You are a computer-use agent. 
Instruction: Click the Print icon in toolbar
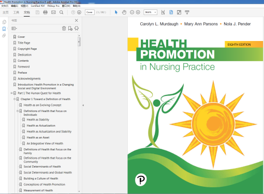[x=45, y=12]
